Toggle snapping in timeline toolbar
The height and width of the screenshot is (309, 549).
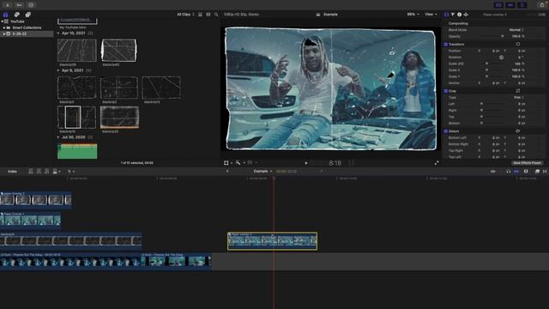(x=516, y=172)
